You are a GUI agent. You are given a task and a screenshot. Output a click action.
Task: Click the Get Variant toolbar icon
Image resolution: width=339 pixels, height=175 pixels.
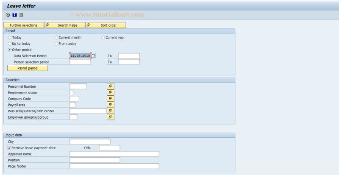(x=21, y=15)
